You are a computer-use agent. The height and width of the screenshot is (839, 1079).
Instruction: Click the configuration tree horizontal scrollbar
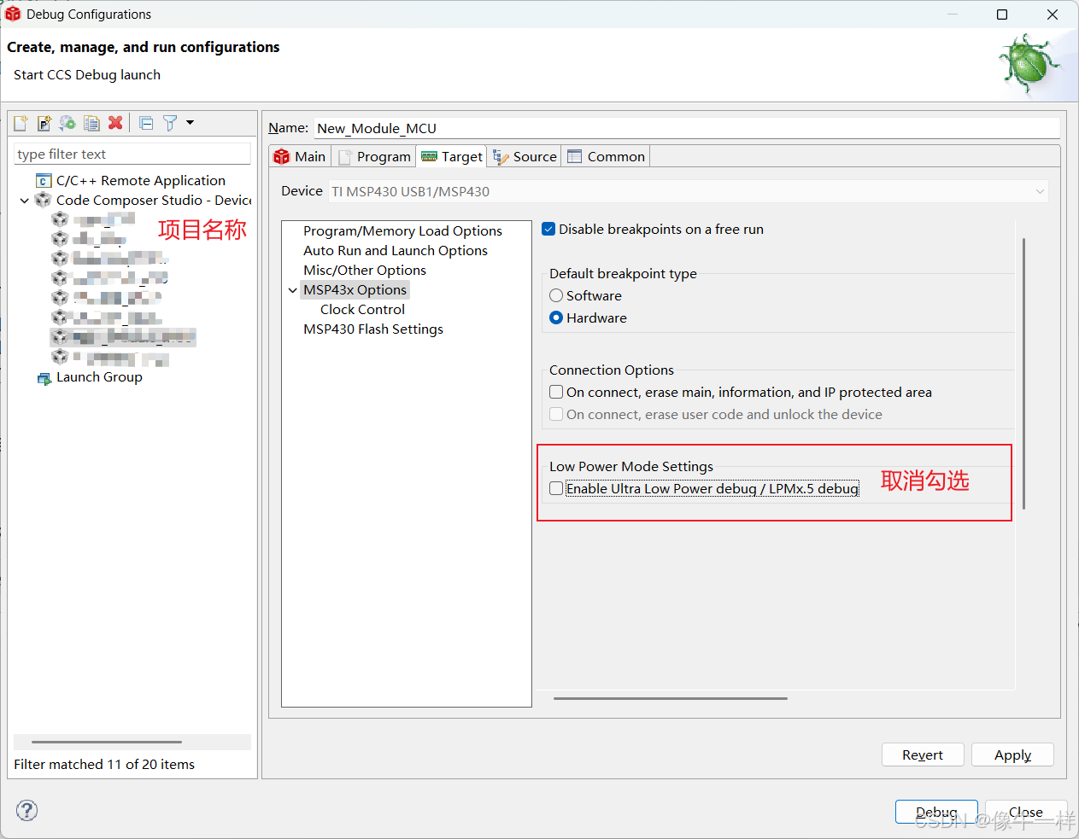click(x=107, y=742)
